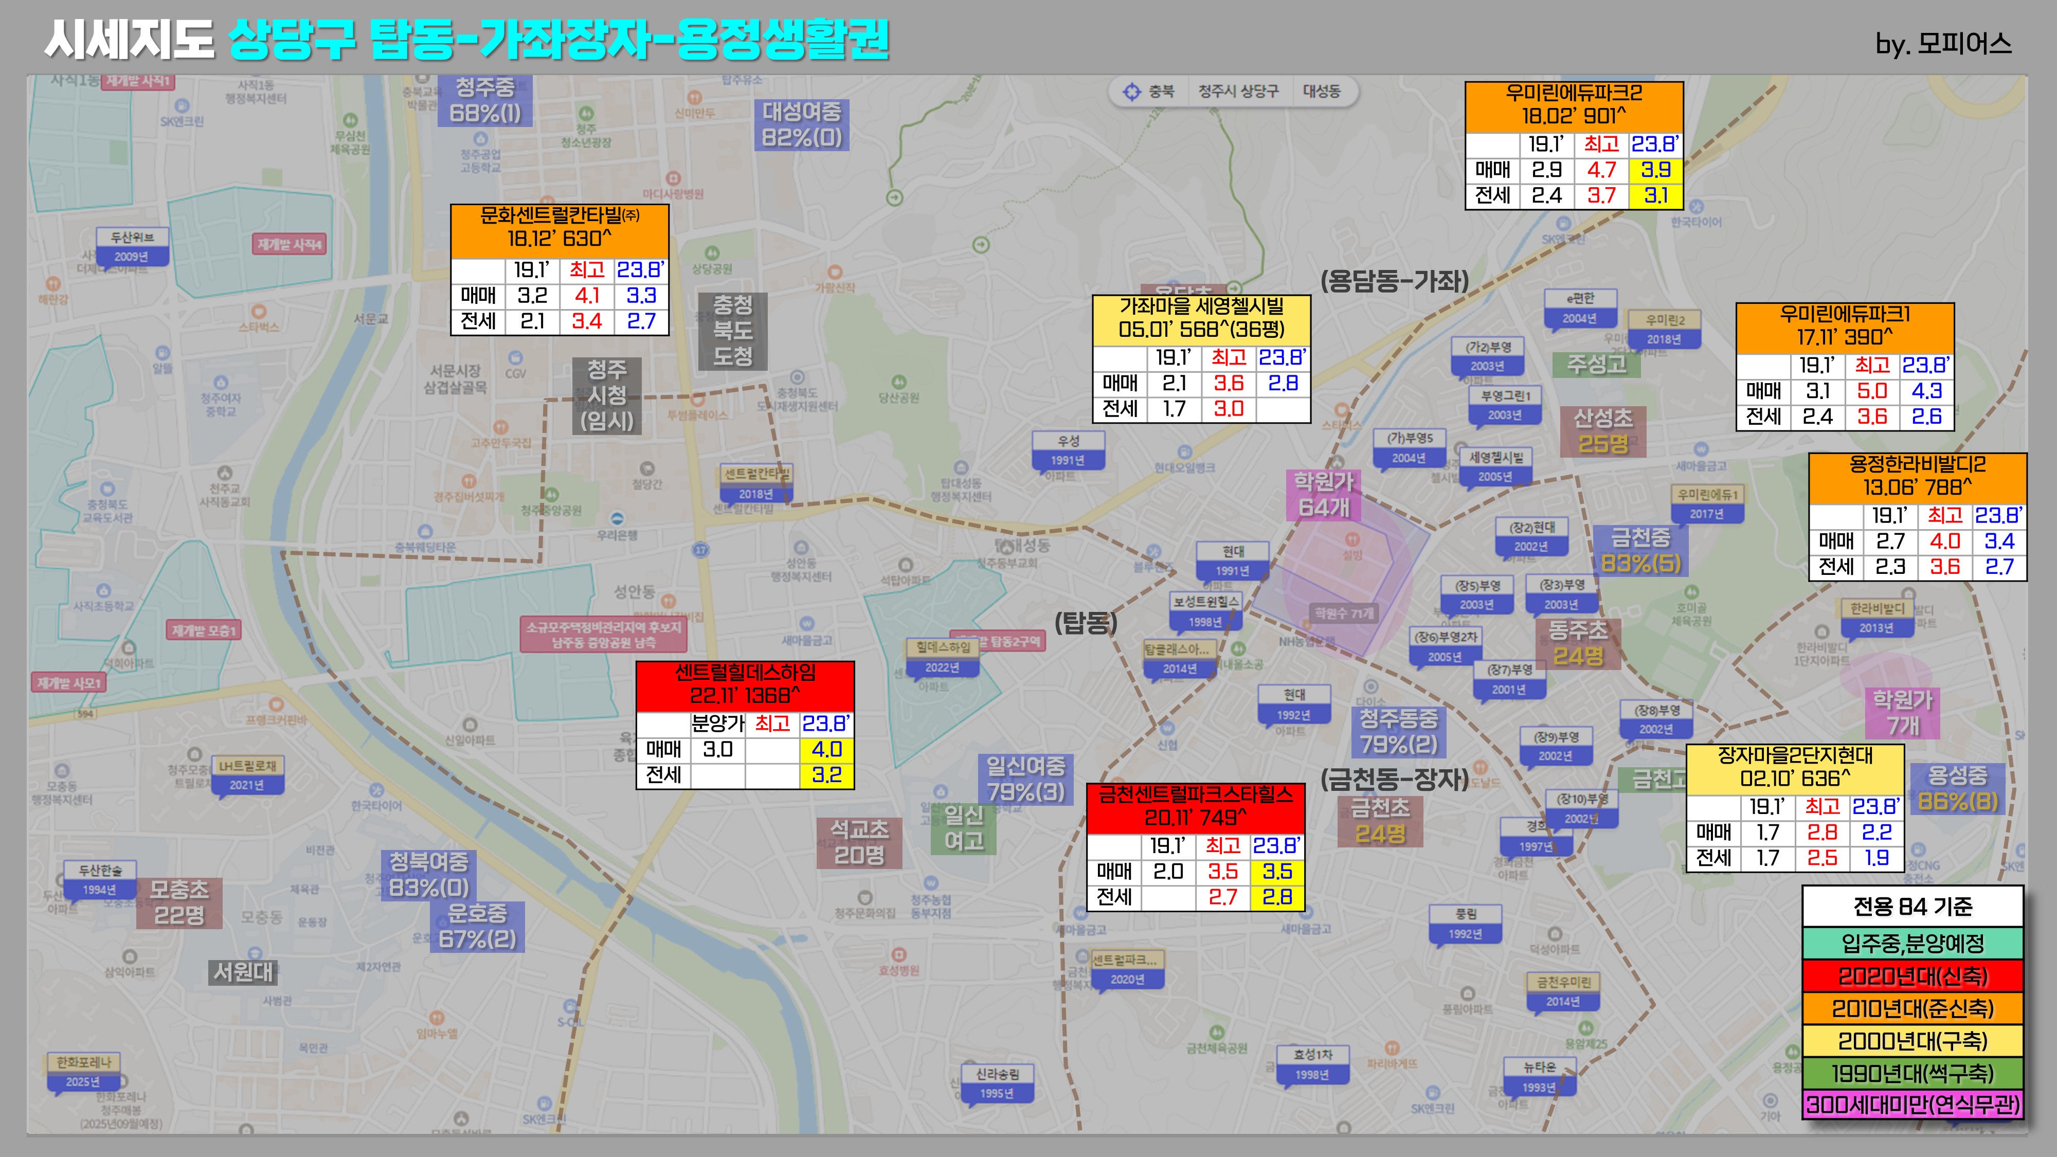Image resolution: width=2057 pixels, height=1157 pixels.
Task: Click the 두산위브 2009년 apartment marker
Action: tap(132, 246)
